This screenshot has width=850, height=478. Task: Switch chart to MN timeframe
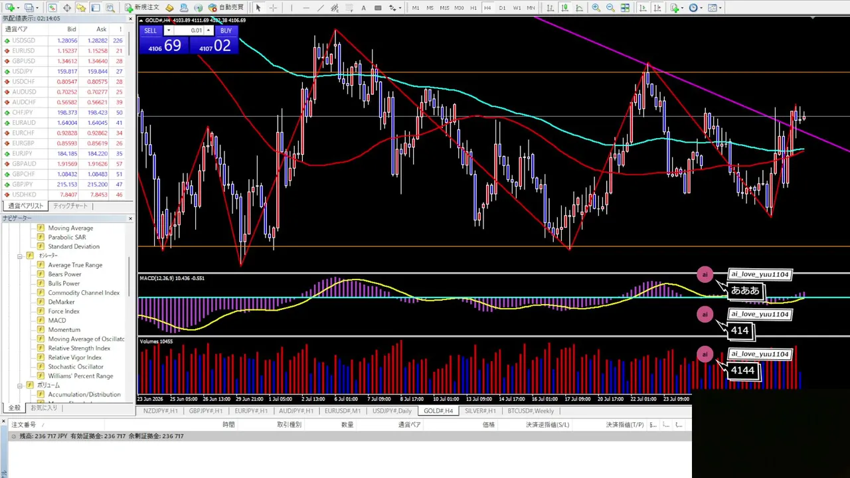531,8
